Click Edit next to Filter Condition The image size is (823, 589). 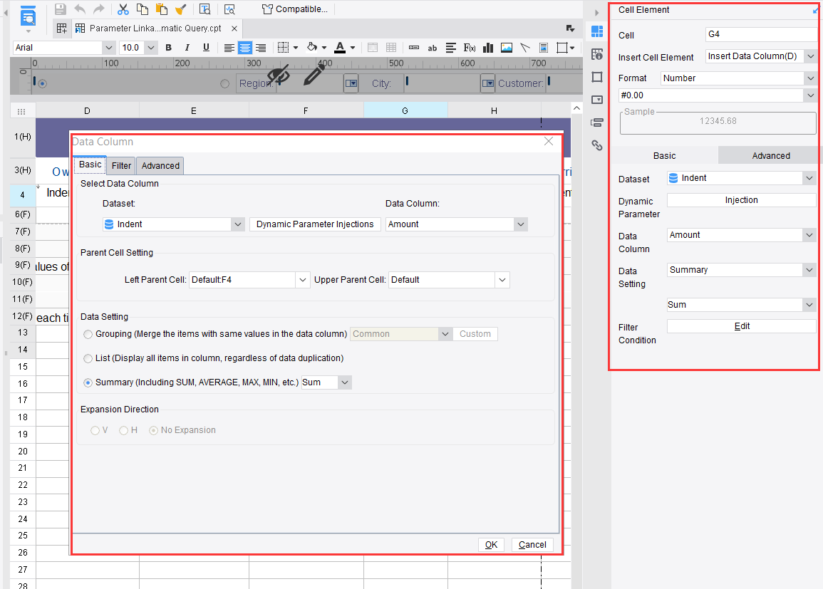(741, 325)
